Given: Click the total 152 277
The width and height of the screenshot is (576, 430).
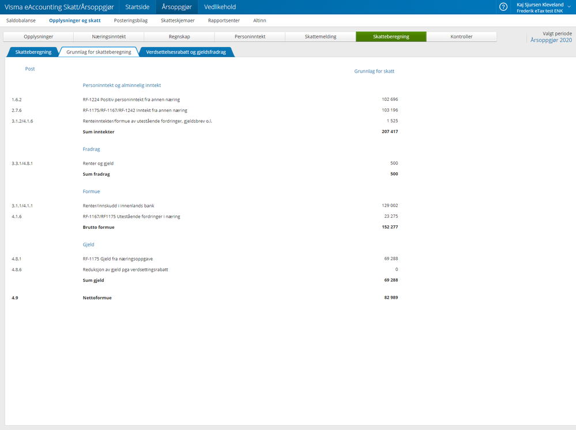Looking at the screenshot, I should point(390,227).
